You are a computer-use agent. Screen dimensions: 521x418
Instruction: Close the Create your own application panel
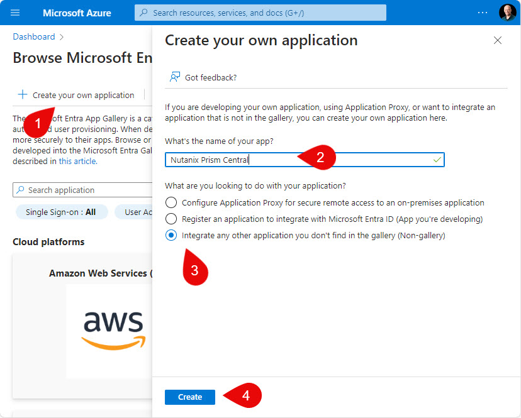pyautogui.click(x=498, y=40)
